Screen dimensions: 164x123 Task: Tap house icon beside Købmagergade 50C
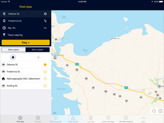coord(3,79)
